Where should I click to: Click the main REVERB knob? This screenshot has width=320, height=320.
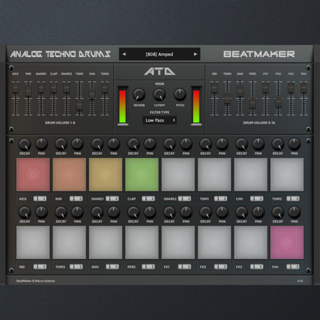coord(139,95)
